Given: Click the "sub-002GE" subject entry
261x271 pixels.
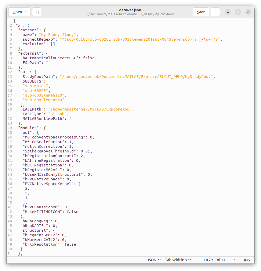Looking at the screenshot, I should [36, 91].
